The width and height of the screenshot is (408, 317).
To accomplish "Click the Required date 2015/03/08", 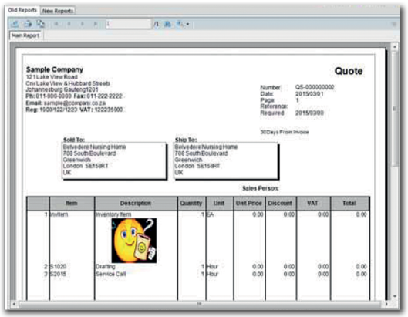I will pyautogui.click(x=309, y=113).
